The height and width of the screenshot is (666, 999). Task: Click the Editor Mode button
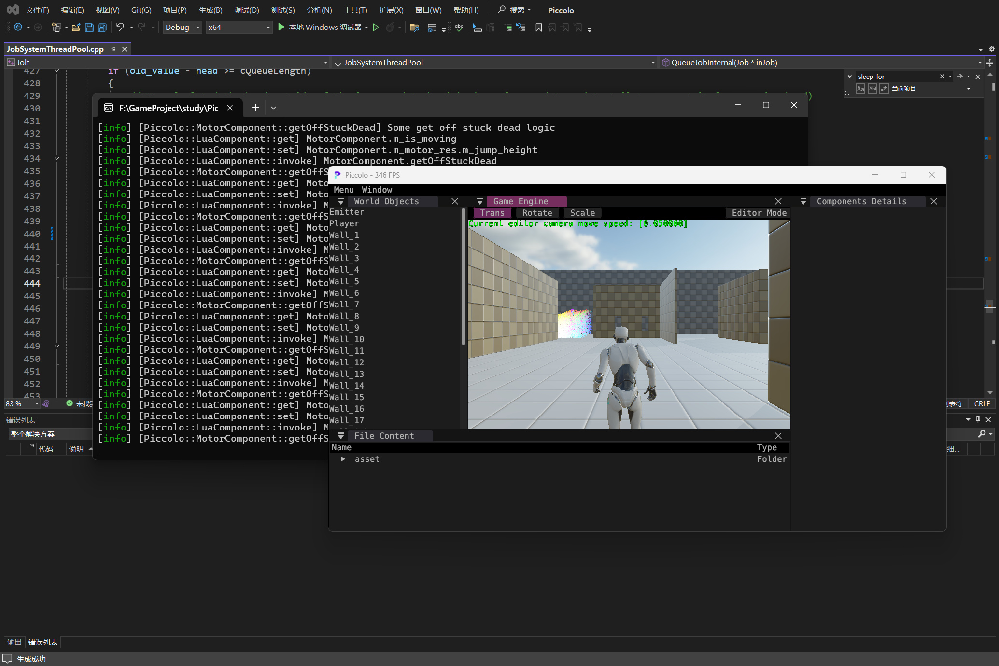[x=759, y=213]
